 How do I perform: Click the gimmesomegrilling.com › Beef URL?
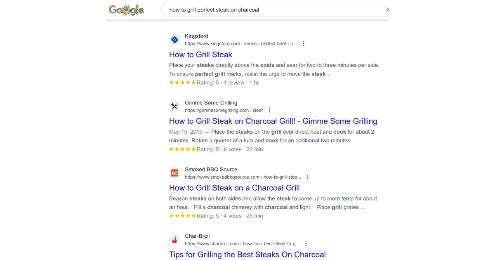(x=224, y=110)
